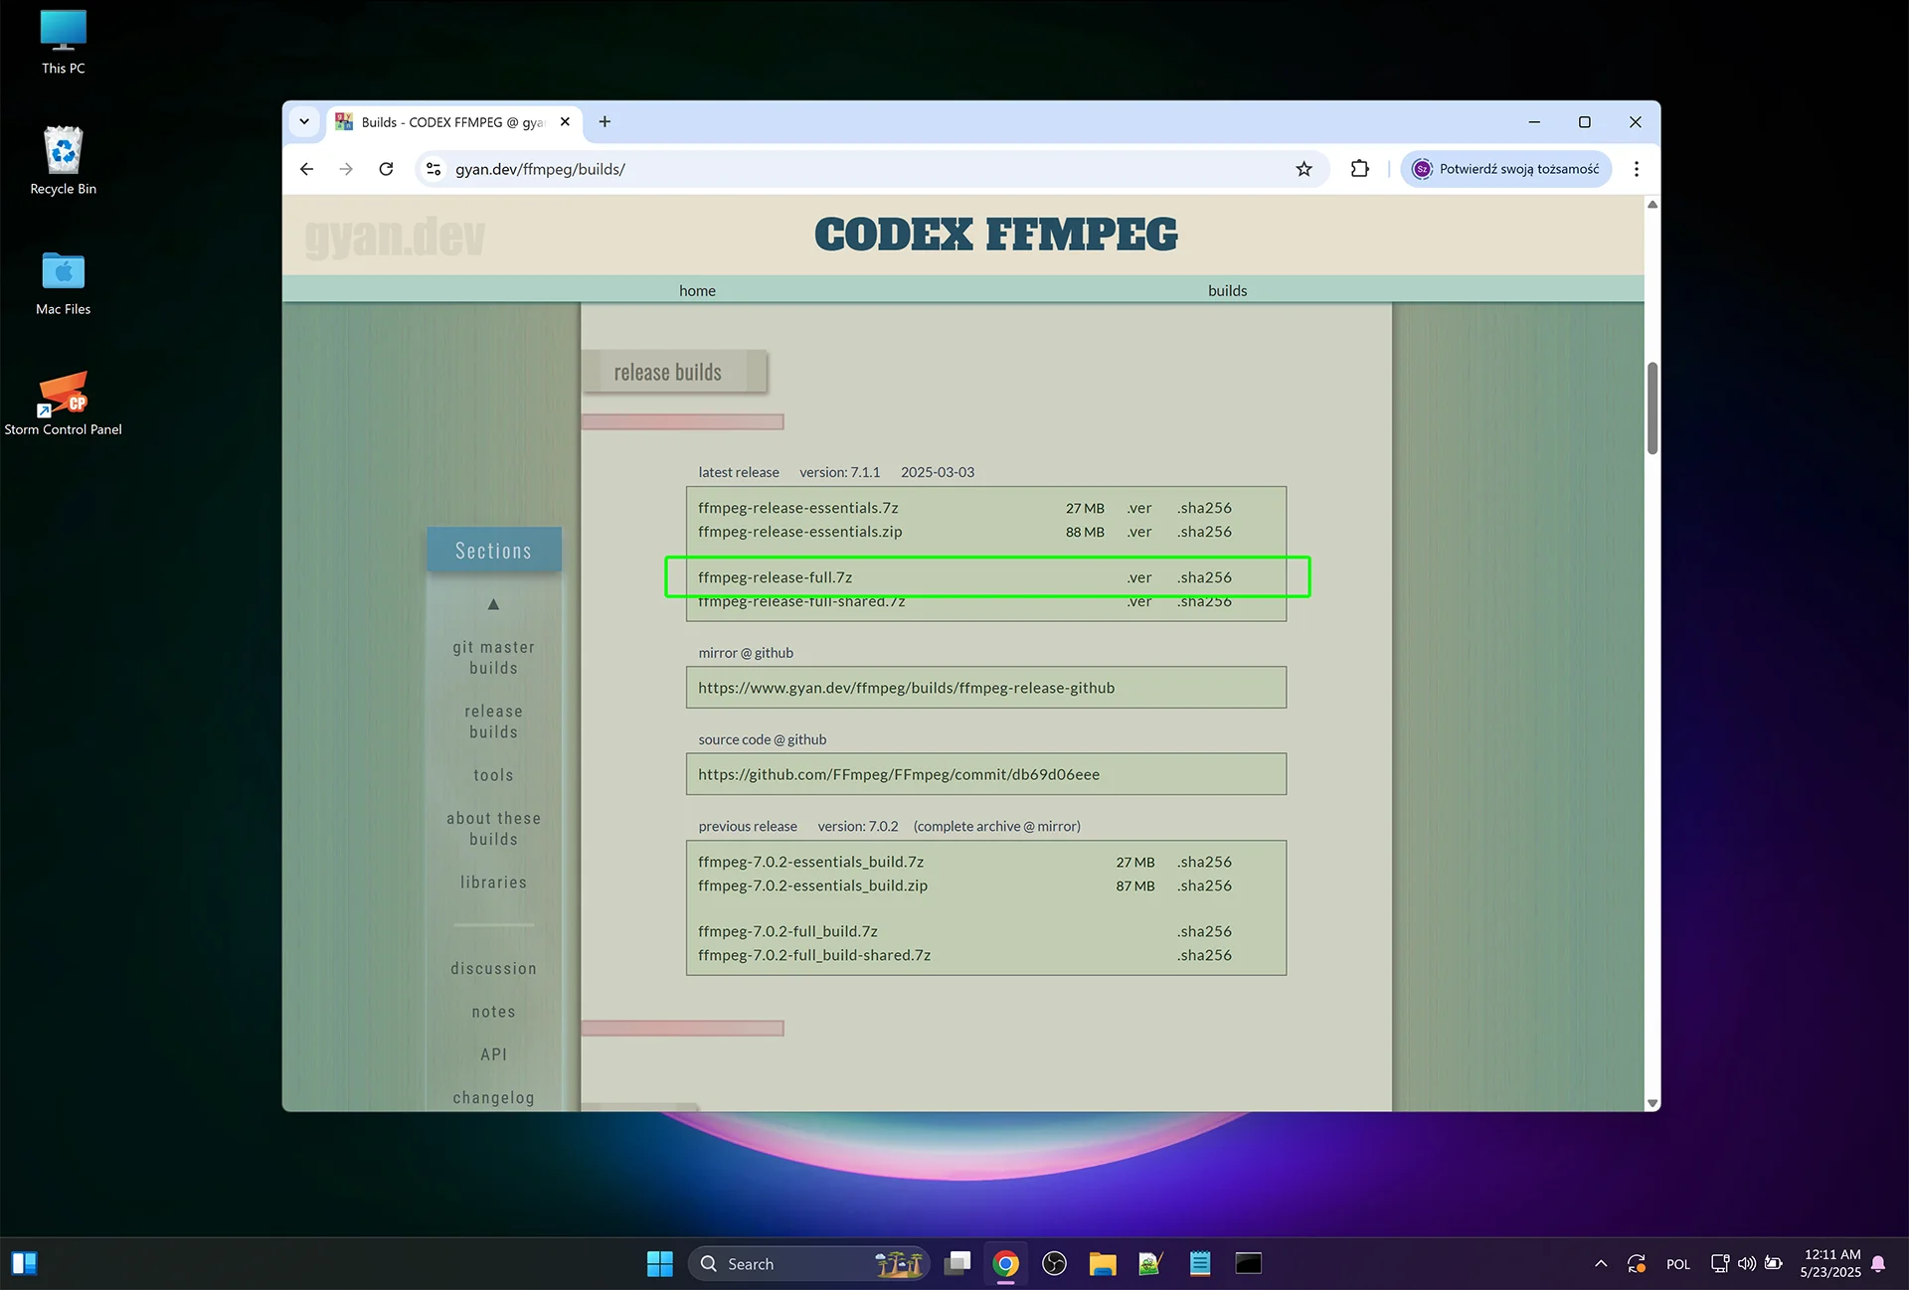Go back with the browser back arrow
Screen dimensions: 1909x1290
click(306, 169)
